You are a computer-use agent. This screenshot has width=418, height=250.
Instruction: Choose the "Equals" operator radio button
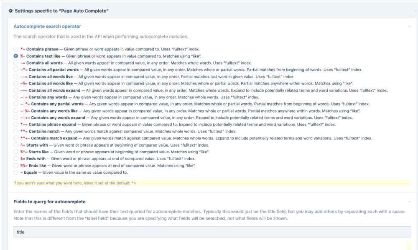point(16,172)
